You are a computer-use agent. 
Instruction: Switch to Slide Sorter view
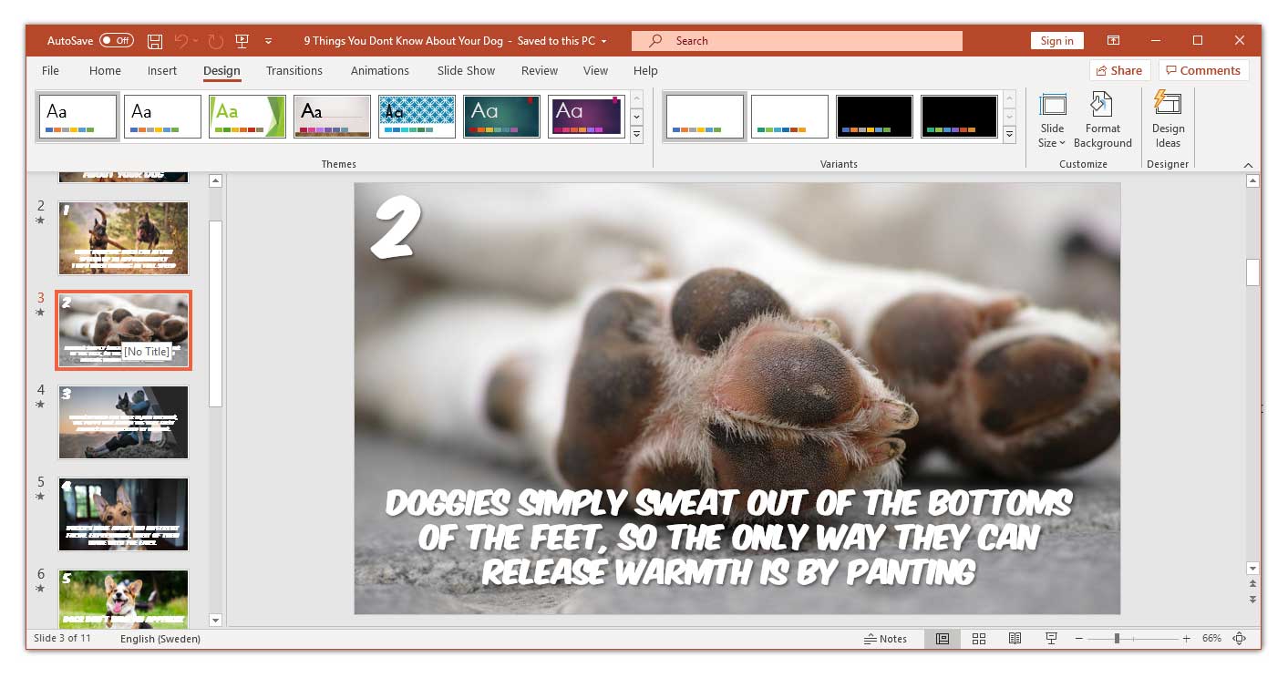pos(978,638)
